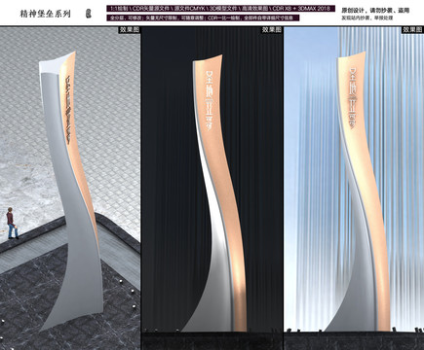424x350 pixels.
Task: Click the small seal stamp icon beside title
Action: [88, 14]
